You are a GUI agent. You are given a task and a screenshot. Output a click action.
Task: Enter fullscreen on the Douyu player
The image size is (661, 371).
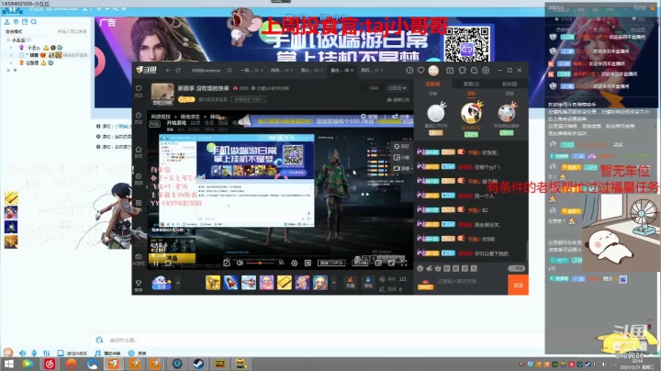[404, 263]
